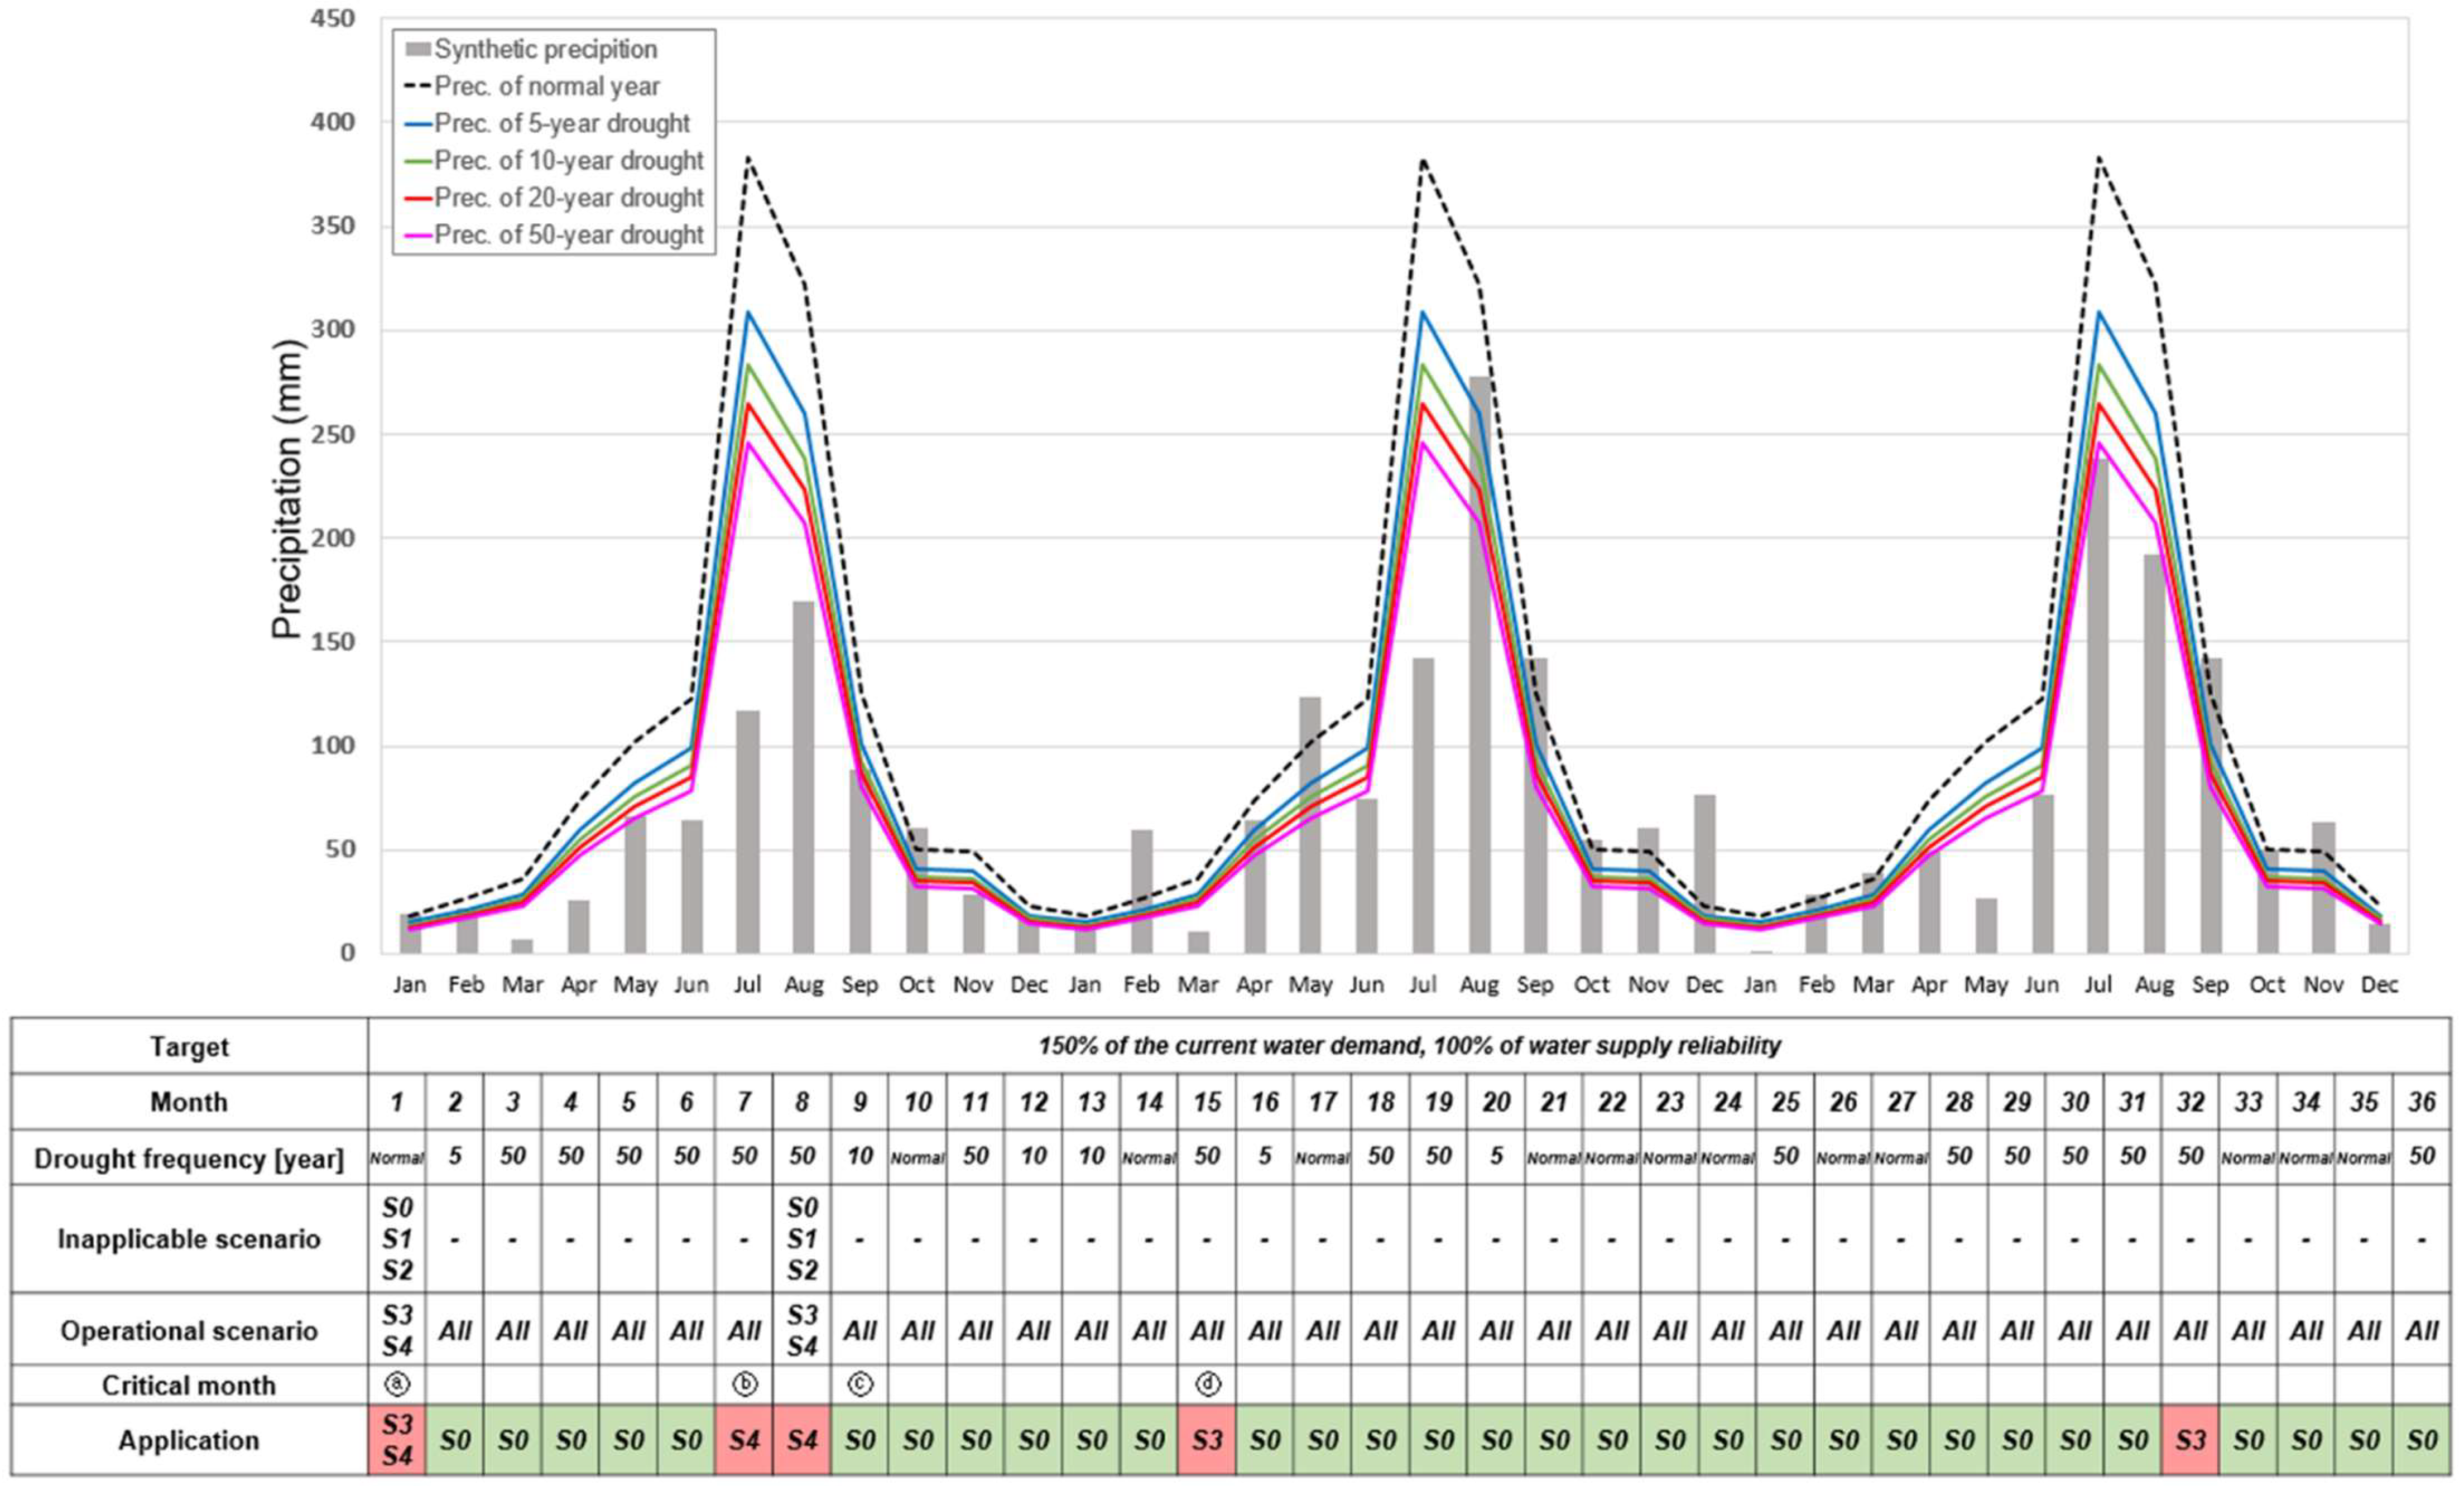2464x1486 pixels.
Task: Select the red S3 application cell for month 32
Action: pyautogui.click(x=2190, y=1439)
